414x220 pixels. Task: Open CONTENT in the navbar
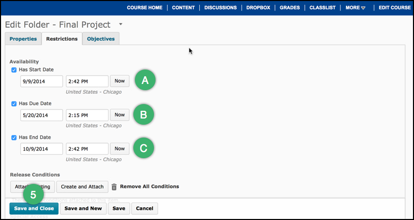pos(183,8)
